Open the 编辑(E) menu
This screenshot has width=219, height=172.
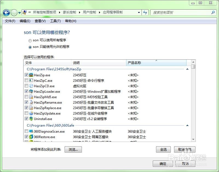(25, 21)
